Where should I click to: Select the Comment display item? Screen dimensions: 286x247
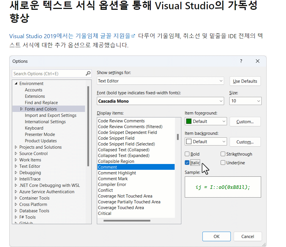(136, 167)
